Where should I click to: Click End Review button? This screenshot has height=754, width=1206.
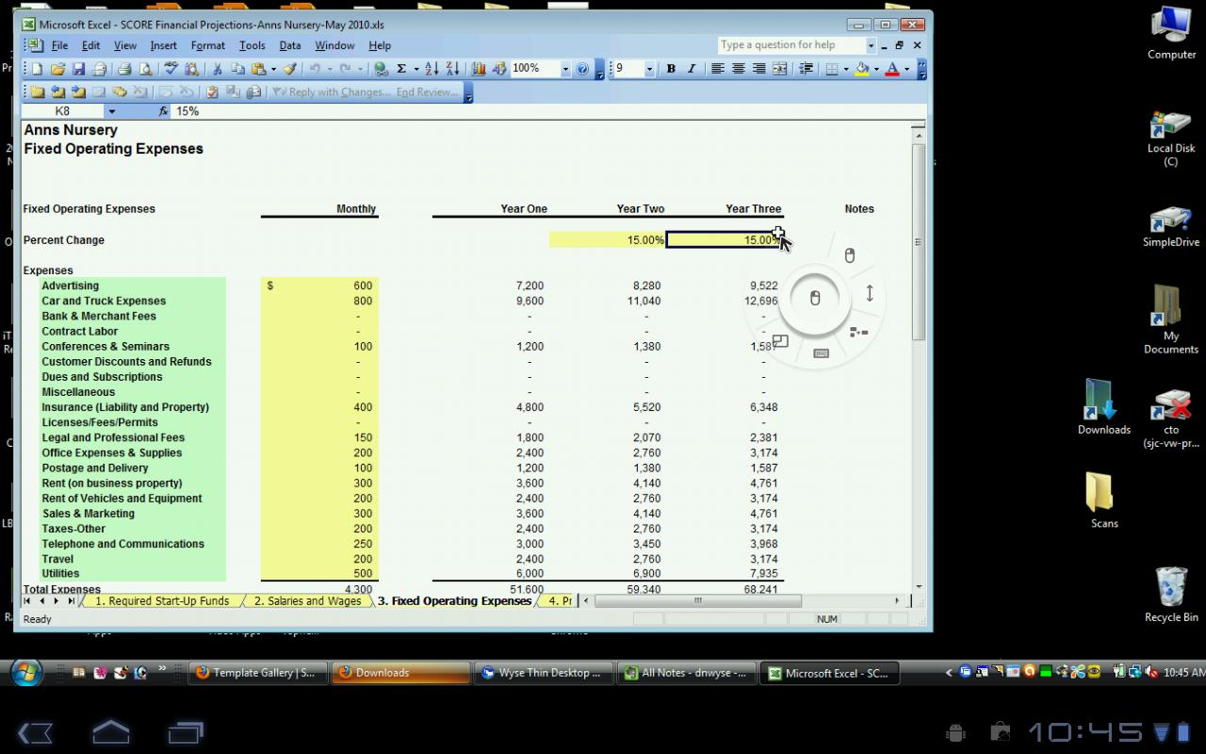[427, 92]
